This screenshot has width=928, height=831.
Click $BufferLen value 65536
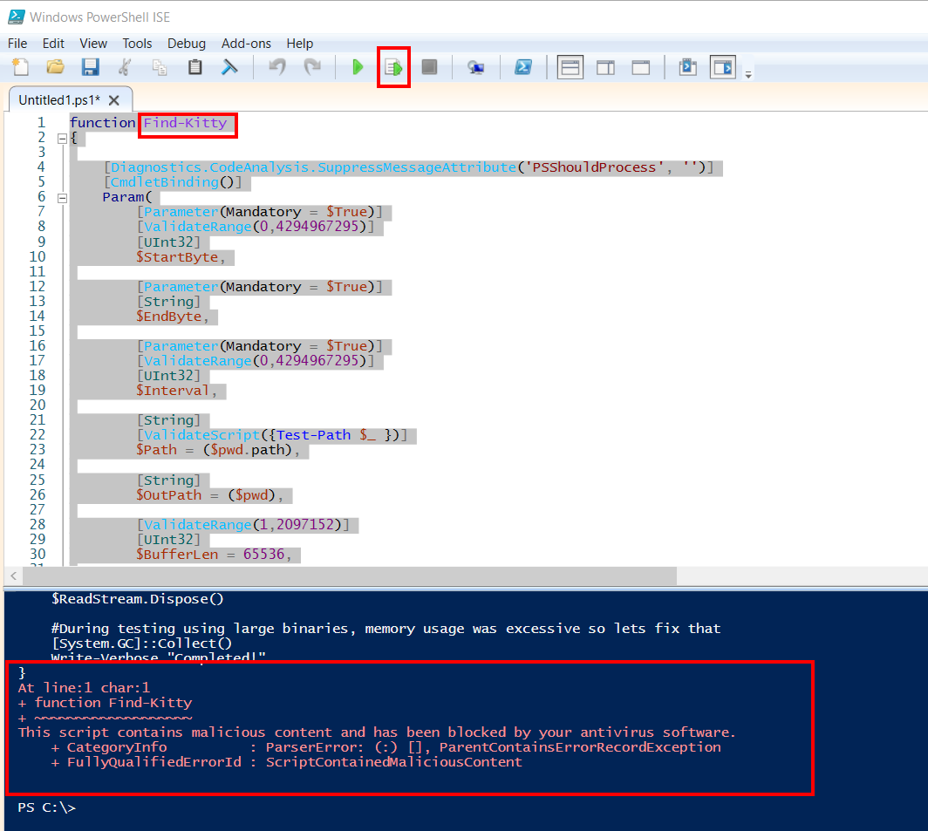[264, 554]
